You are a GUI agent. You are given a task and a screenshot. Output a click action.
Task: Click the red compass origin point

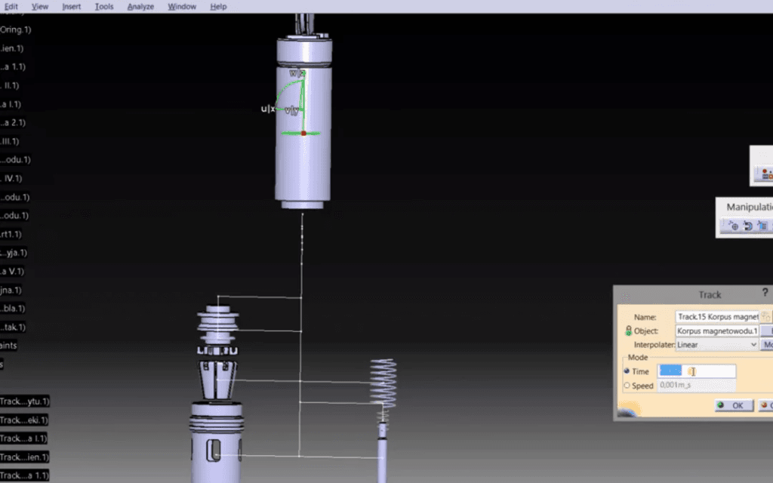pyautogui.click(x=303, y=133)
